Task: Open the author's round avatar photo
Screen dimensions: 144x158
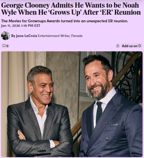Action: (x=5, y=36)
